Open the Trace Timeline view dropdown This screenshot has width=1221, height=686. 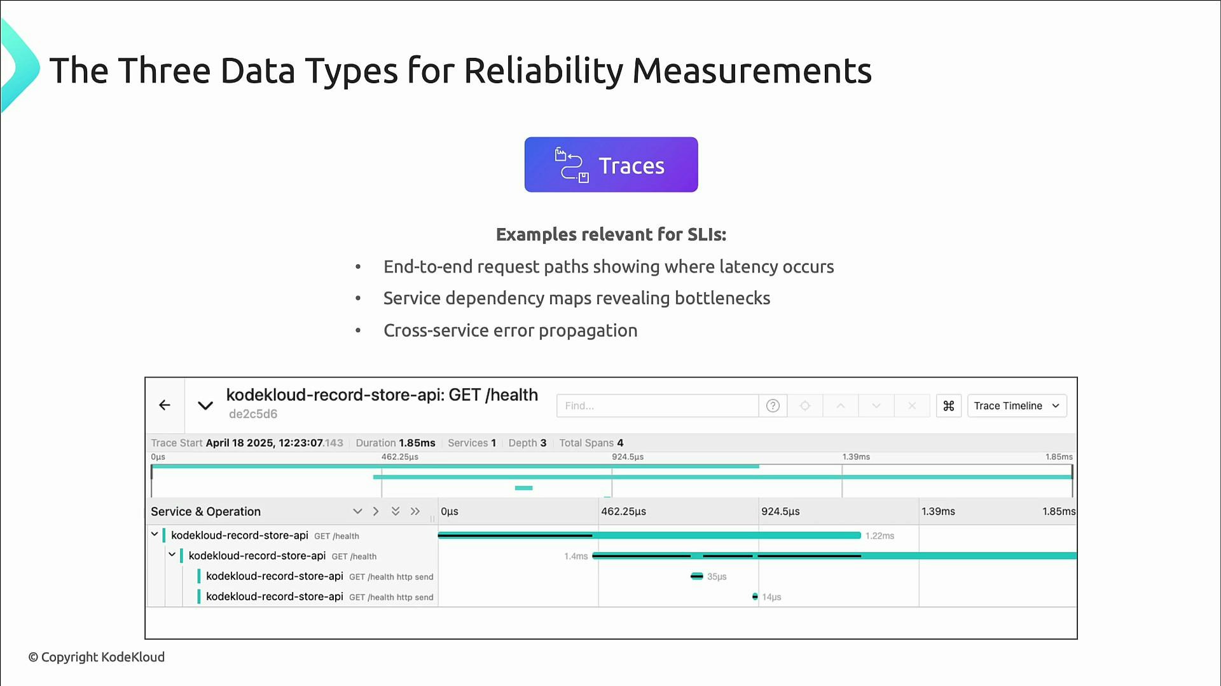tap(1016, 405)
